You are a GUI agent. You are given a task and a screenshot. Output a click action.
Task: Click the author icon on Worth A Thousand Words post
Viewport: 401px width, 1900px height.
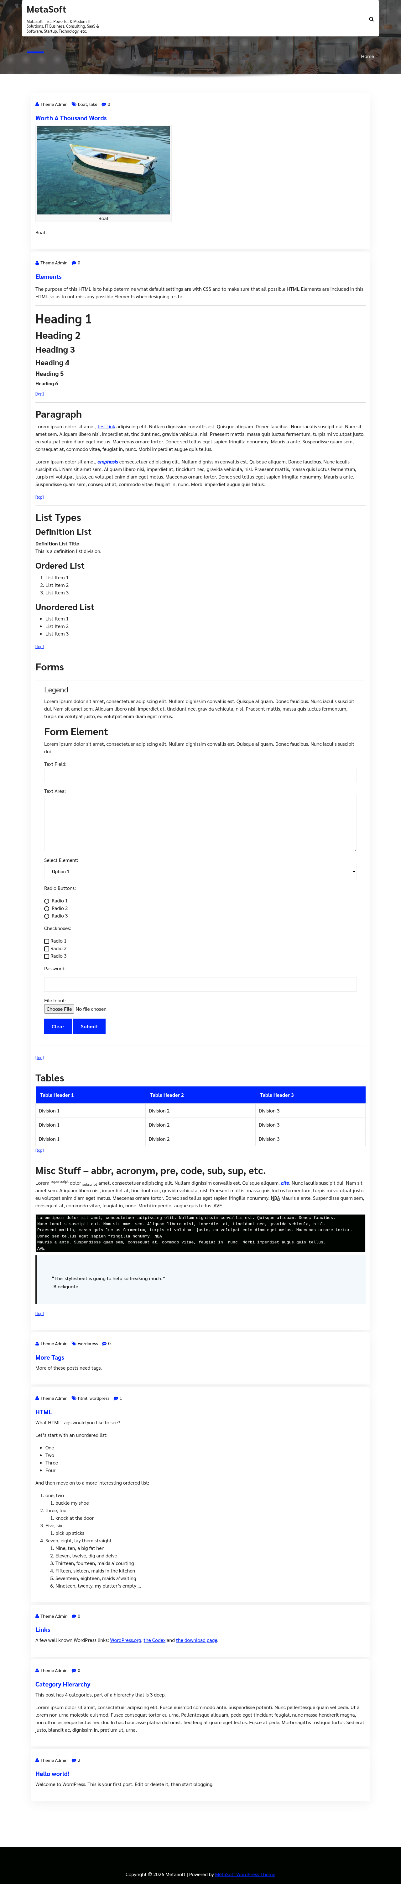point(38,105)
